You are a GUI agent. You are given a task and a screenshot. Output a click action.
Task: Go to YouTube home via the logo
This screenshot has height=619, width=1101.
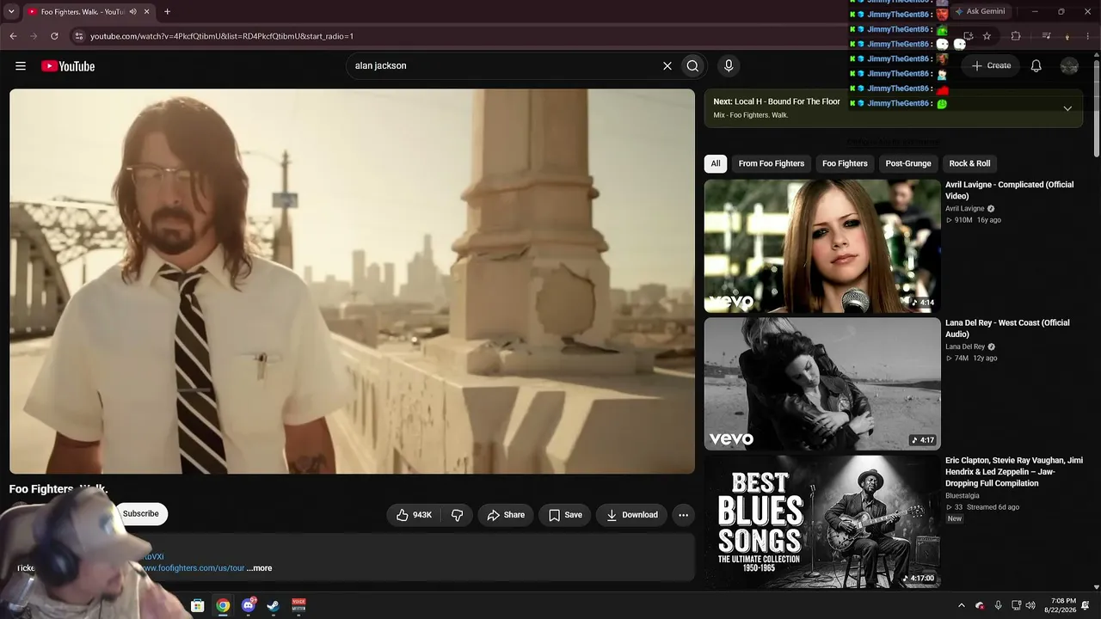(68, 66)
